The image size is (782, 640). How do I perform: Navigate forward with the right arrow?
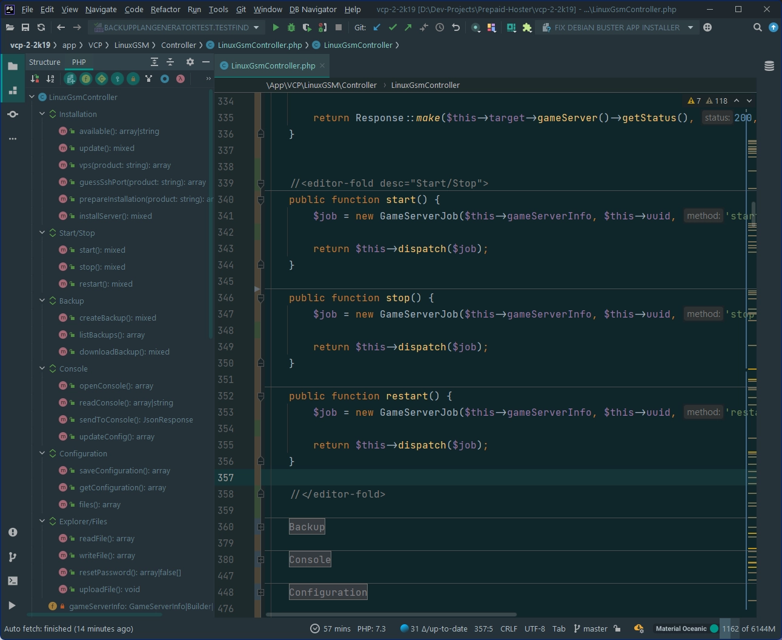point(77,27)
